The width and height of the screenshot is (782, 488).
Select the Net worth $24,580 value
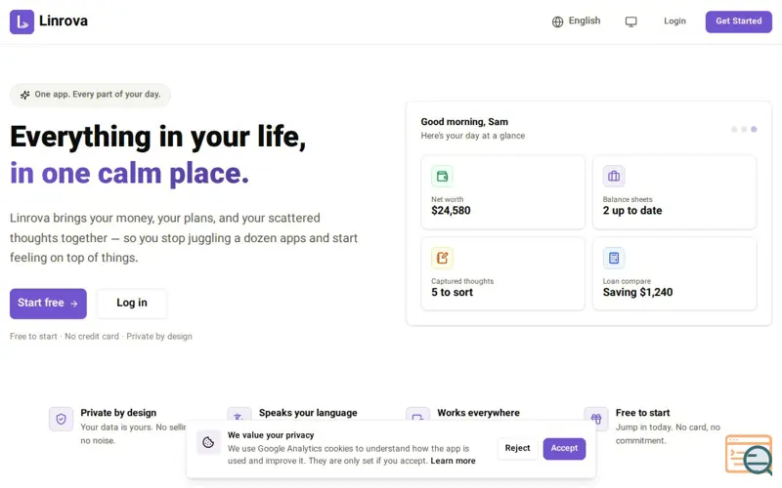pos(451,211)
